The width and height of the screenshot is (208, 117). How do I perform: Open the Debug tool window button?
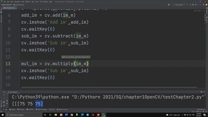(12, 110)
